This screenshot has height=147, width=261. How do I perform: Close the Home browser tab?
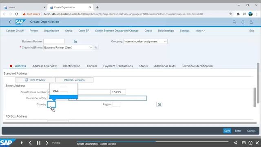click(44, 7)
